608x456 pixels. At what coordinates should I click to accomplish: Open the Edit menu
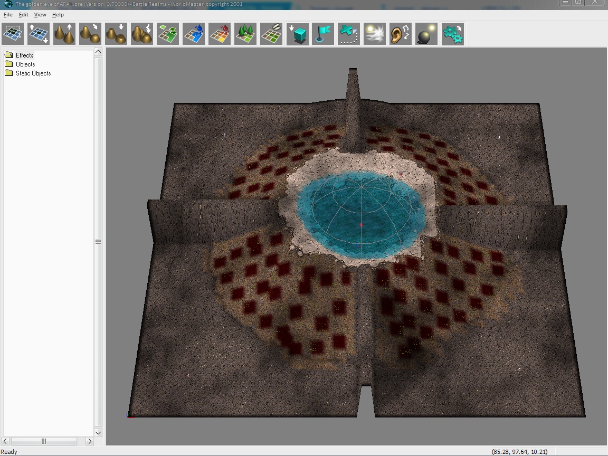point(23,15)
